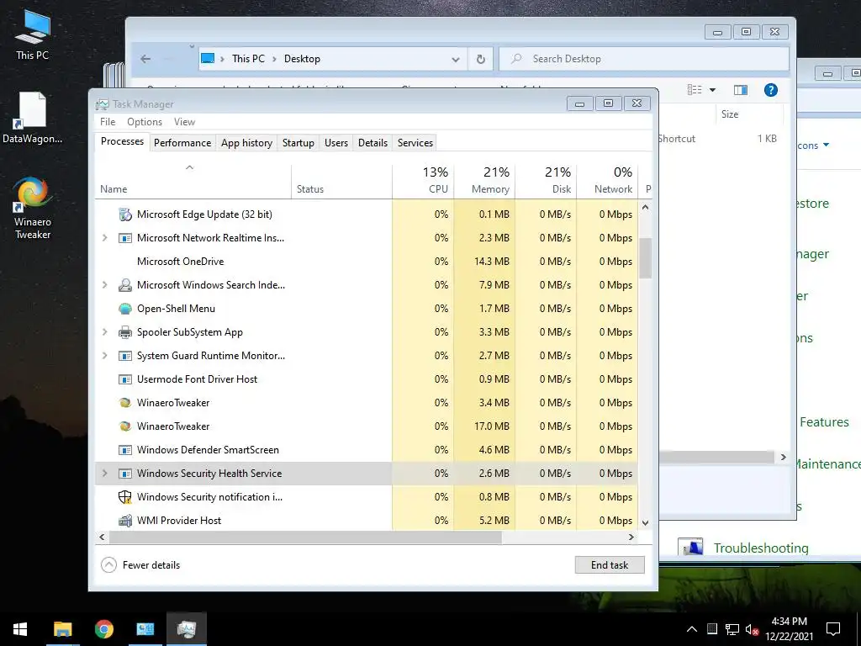Open the Explorer view layout dropdown
The image size is (861, 646).
coord(713,90)
